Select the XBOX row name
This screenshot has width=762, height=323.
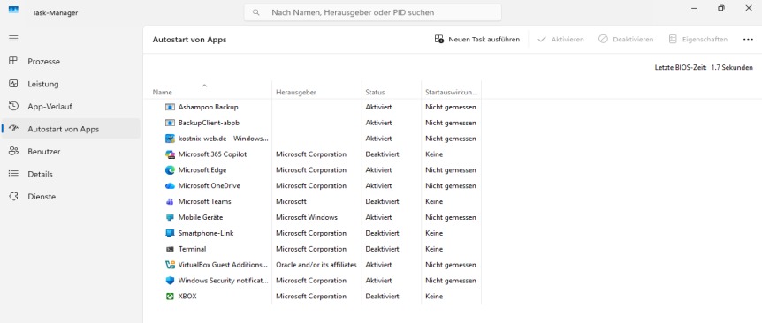[x=187, y=297]
